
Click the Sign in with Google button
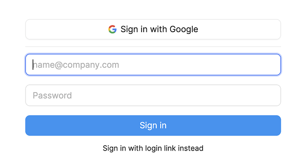point(153,29)
